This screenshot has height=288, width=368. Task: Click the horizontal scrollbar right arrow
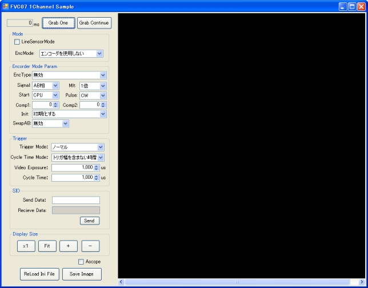pyautogui.click(x=362, y=282)
